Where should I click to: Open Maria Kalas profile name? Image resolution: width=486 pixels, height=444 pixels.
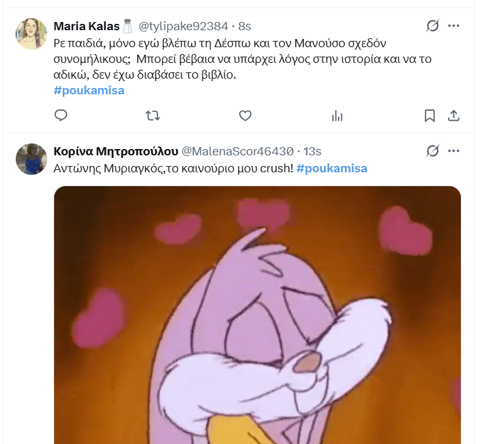pyautogui.click(x=86, y=26)
